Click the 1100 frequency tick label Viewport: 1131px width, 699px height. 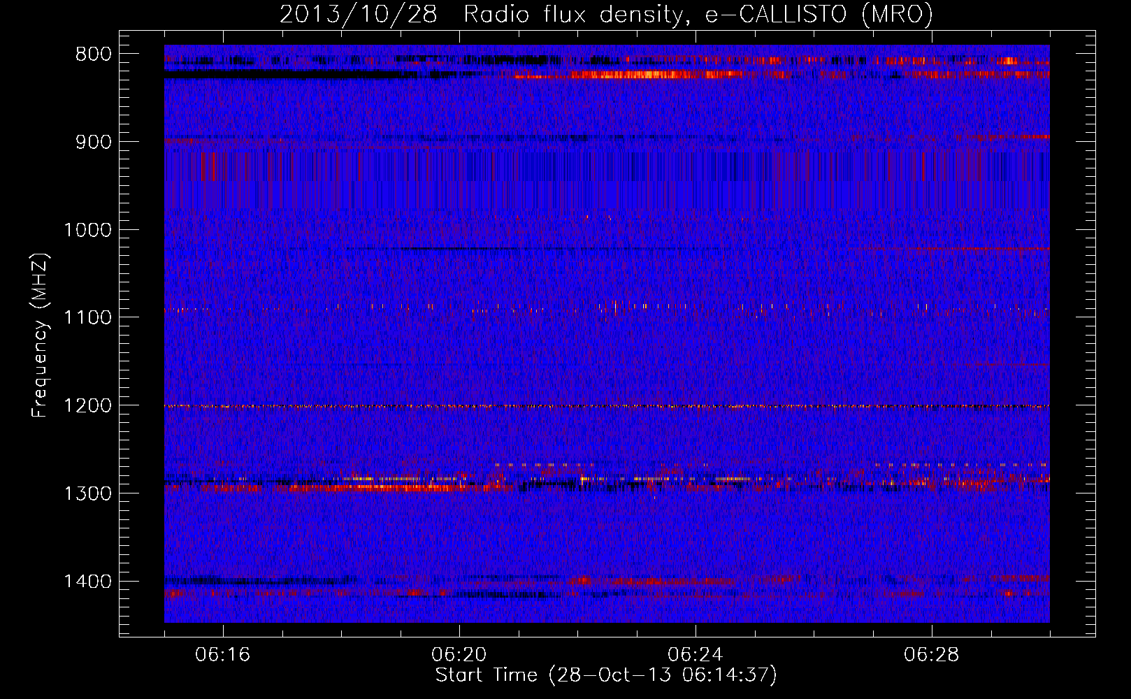tap(87, 318)
